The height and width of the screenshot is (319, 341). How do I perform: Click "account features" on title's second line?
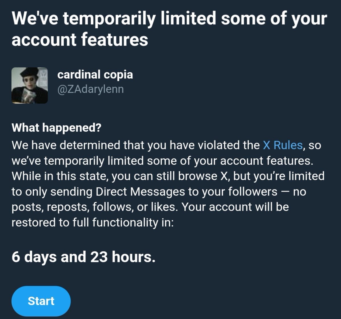[80, 39]
